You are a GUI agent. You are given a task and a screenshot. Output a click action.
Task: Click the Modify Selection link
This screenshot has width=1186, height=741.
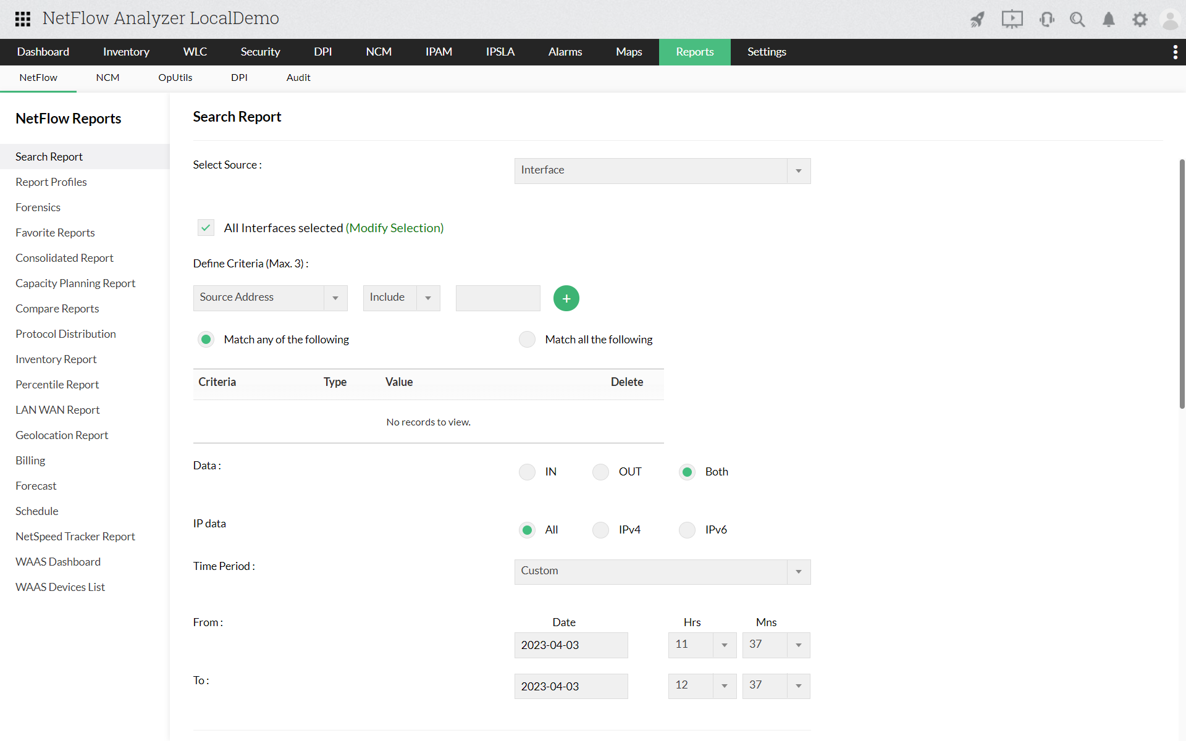(395, 228)
